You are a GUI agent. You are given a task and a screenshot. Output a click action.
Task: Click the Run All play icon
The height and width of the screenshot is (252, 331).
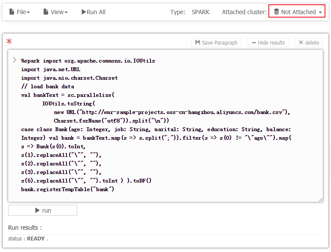84,12
